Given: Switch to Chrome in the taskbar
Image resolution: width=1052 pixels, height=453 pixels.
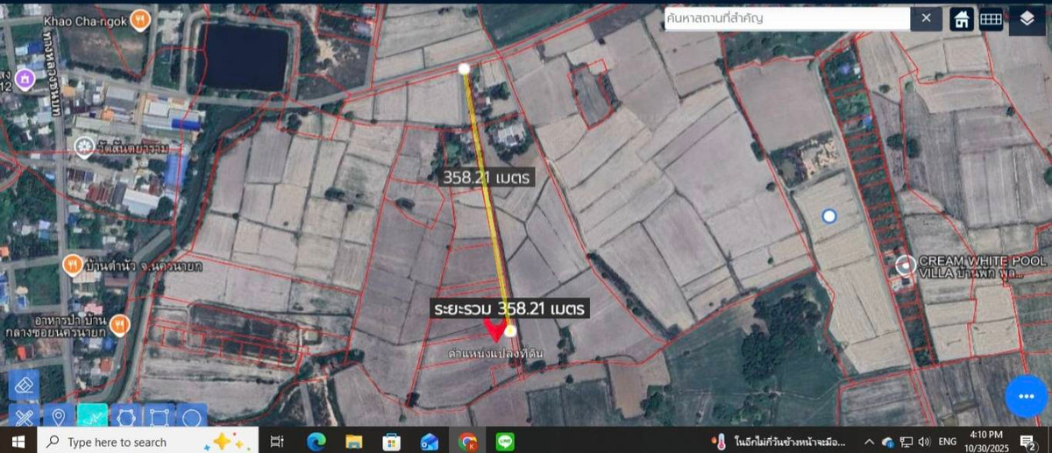Looking at the screenshot, I should 467,442.
